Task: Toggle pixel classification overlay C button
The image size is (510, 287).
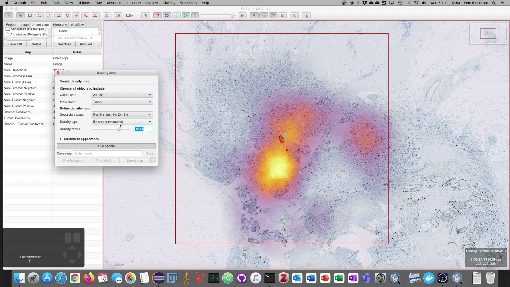Action: 195,16
